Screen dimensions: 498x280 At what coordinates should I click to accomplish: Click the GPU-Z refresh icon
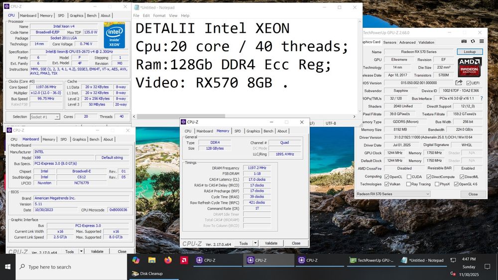coord(473,41)
